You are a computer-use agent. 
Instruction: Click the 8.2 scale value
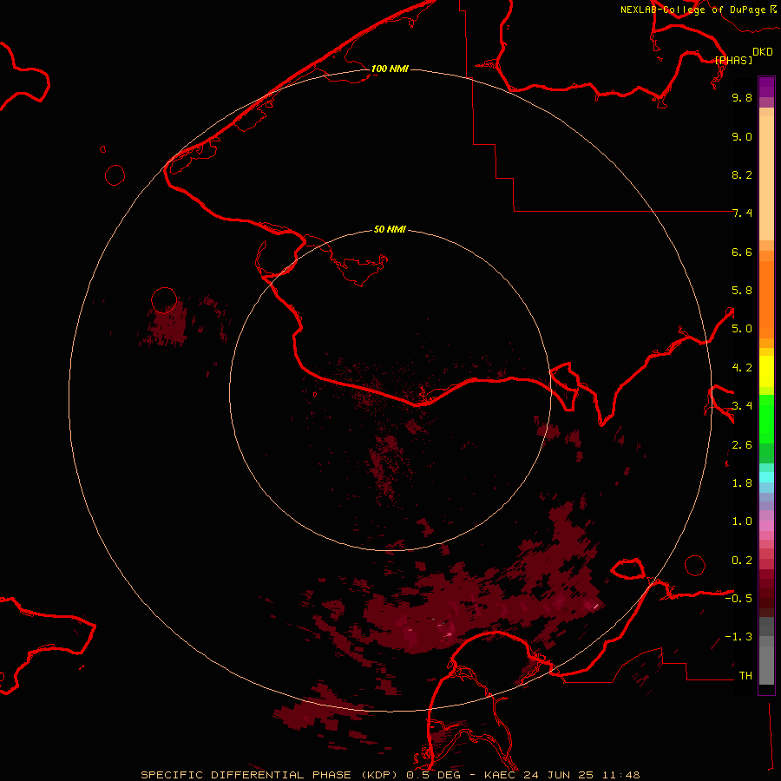(x=742, y=174)
